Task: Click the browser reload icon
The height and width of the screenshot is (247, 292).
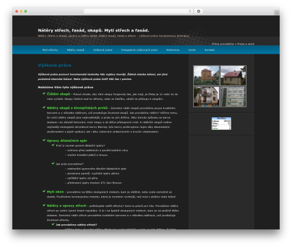Action: 190,11
